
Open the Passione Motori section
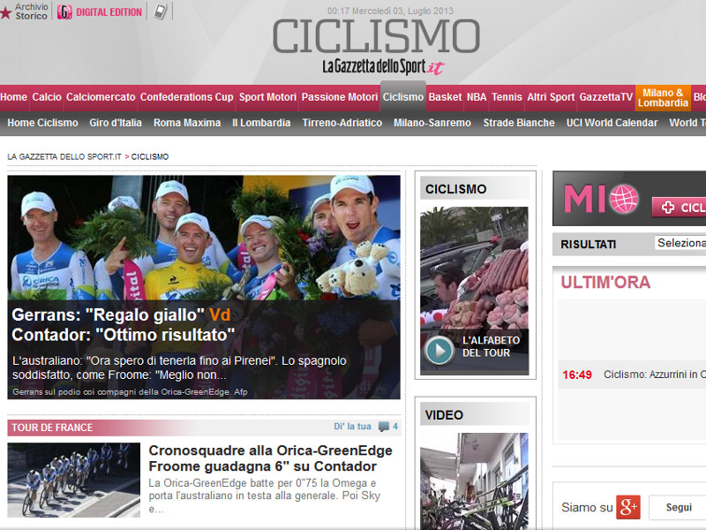340,97
